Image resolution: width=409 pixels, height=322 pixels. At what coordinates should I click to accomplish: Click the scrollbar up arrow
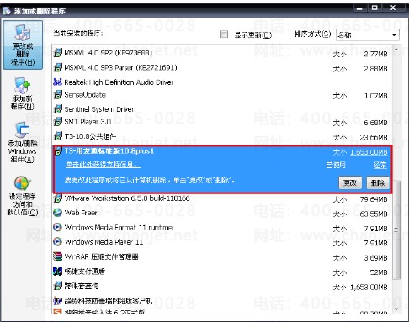(x=396, y=50)
